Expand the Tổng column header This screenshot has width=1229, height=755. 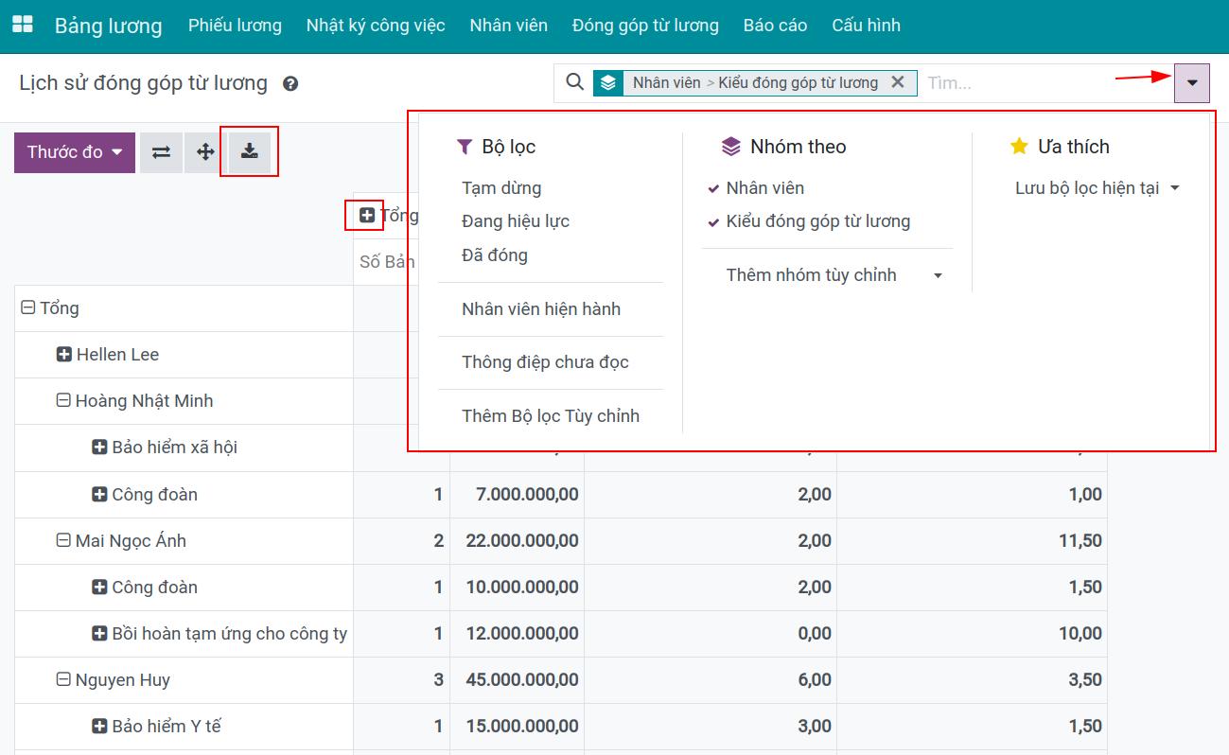pyautogui.click(x=367, y=216)
